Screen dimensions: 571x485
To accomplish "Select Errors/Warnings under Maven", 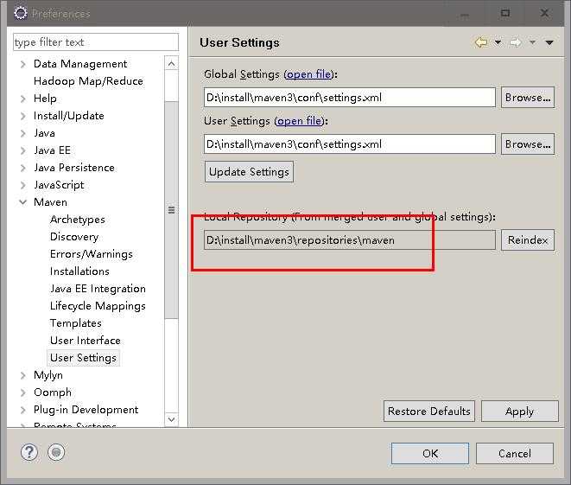I will [x=92, y=254].
